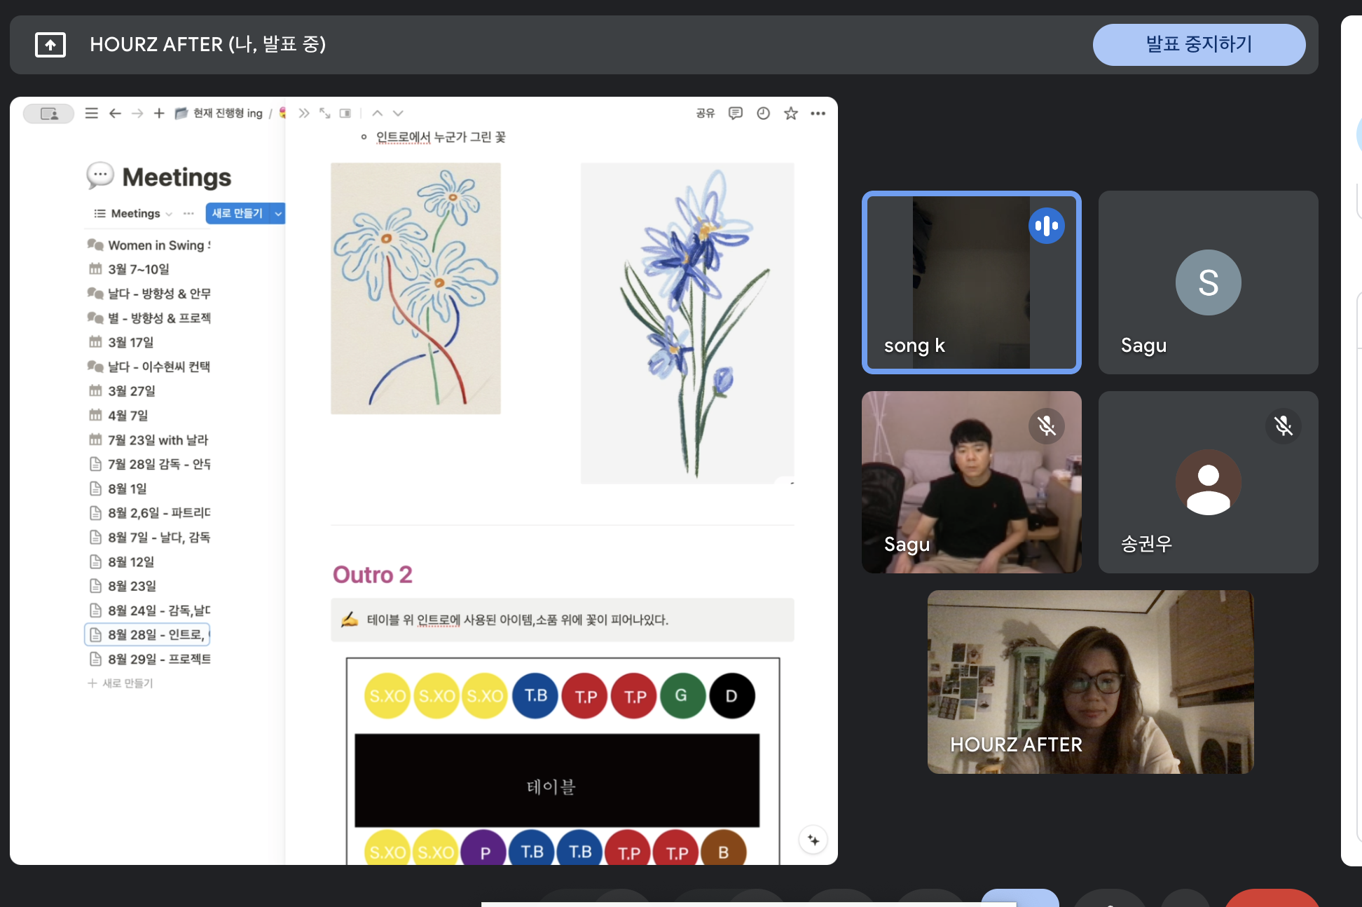Viewport: 1362px width, 907px height.
Task: Jump to next item with the down chevron
Action: point(398,114)
